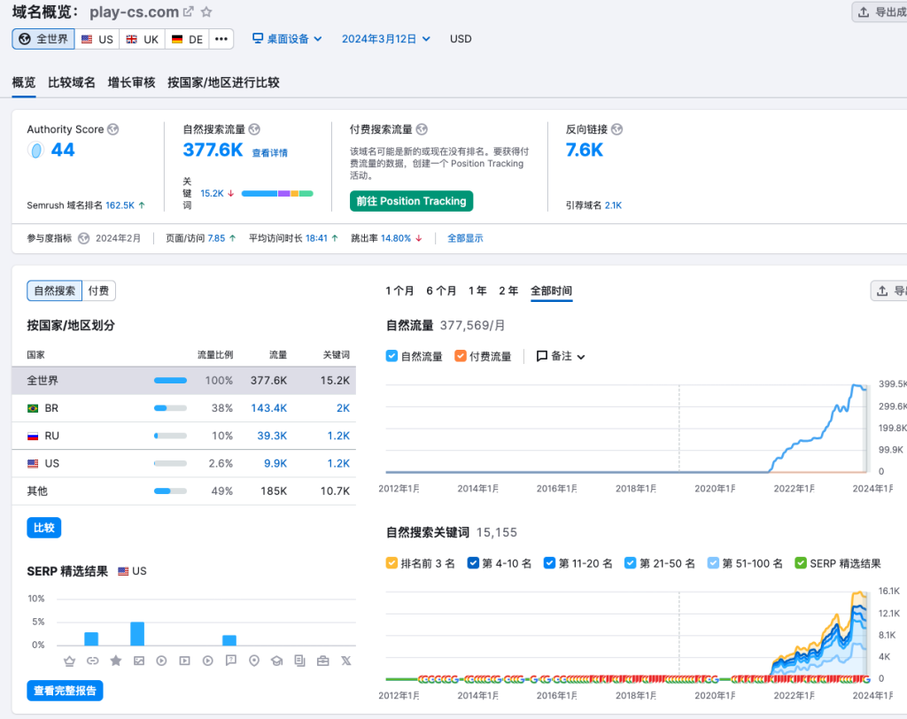Set chart range to 6 个月
The width and height of the screenshot is (907, 719).
441,290
